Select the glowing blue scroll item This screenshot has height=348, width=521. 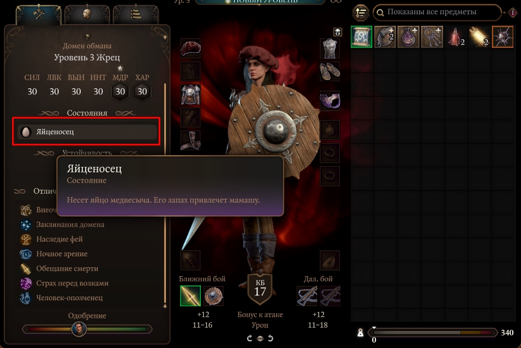click(361, 37)
